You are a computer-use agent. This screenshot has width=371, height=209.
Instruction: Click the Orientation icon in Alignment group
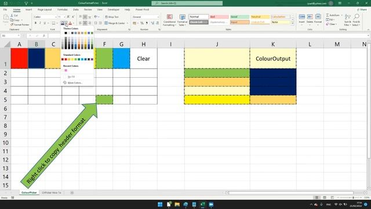click(x=96, y=17)
